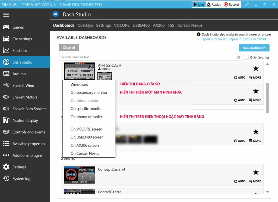Choose On AX206 screen

(x=89, y=145)
